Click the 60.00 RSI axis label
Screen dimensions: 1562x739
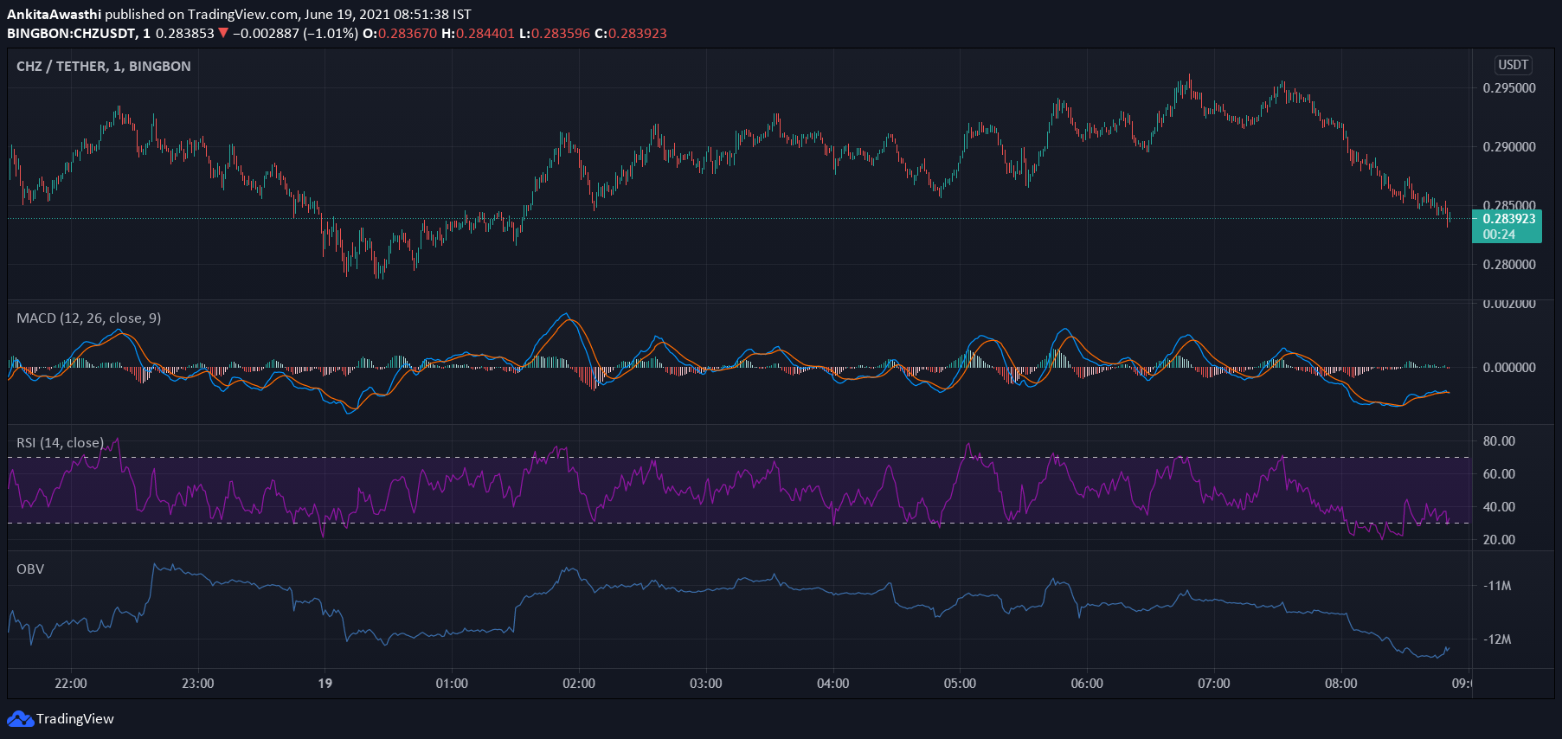pyautogui.click(x=1499, y=474)
